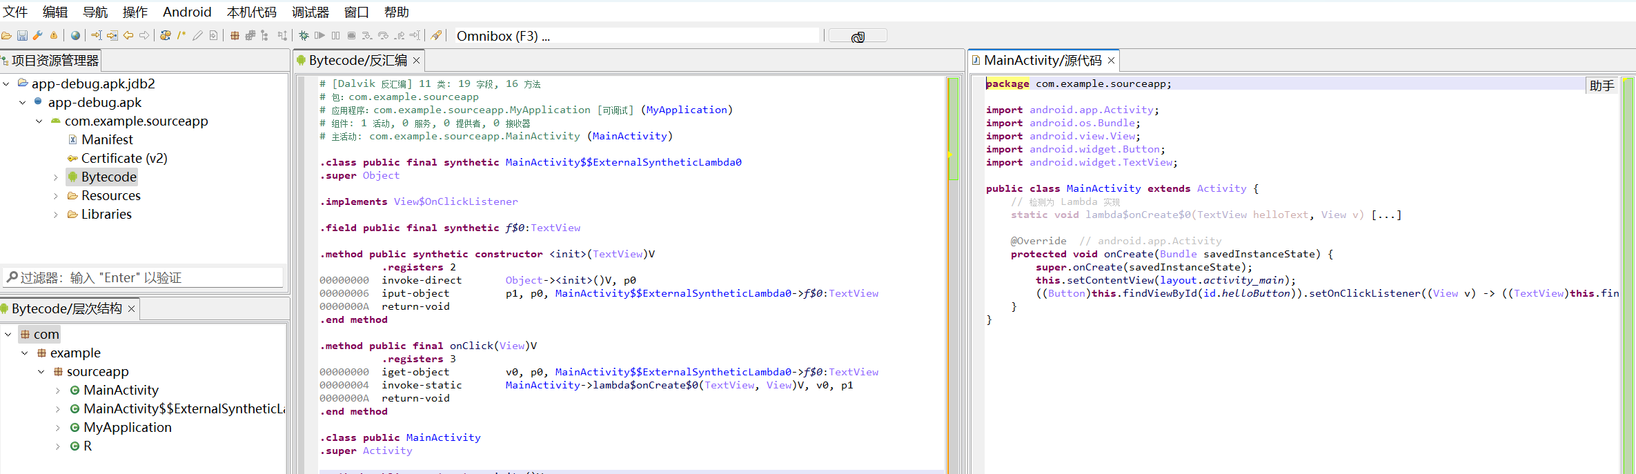Image resolution: width=1636 pixels, height=474 pixels.
Task: Open the 编辑 menu
Action: point(55,12)
